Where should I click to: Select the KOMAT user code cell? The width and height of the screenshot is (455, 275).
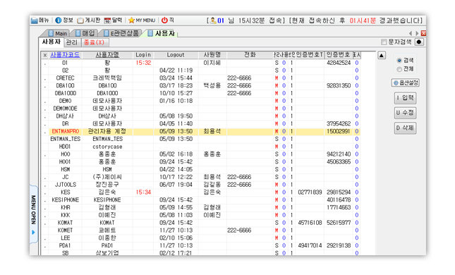pos(65,223)
